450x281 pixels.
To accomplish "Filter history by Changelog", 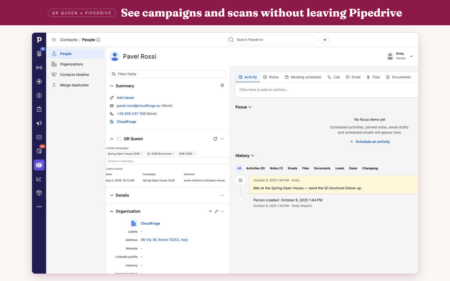I will (x=370, y=168).
